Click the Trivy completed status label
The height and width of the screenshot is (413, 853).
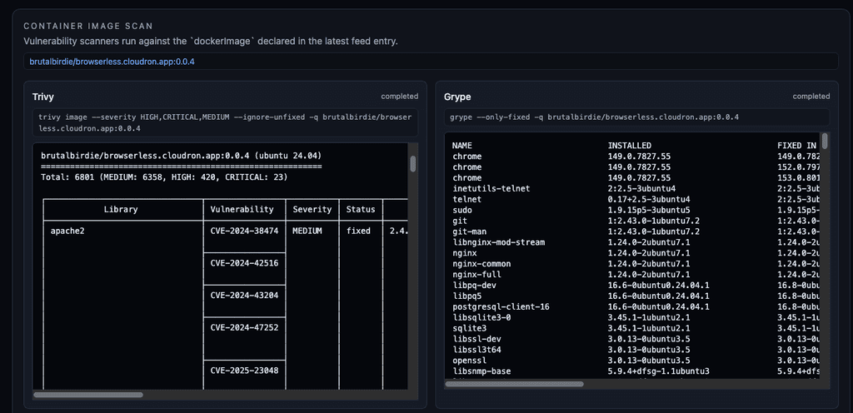[x=399, y=97]
